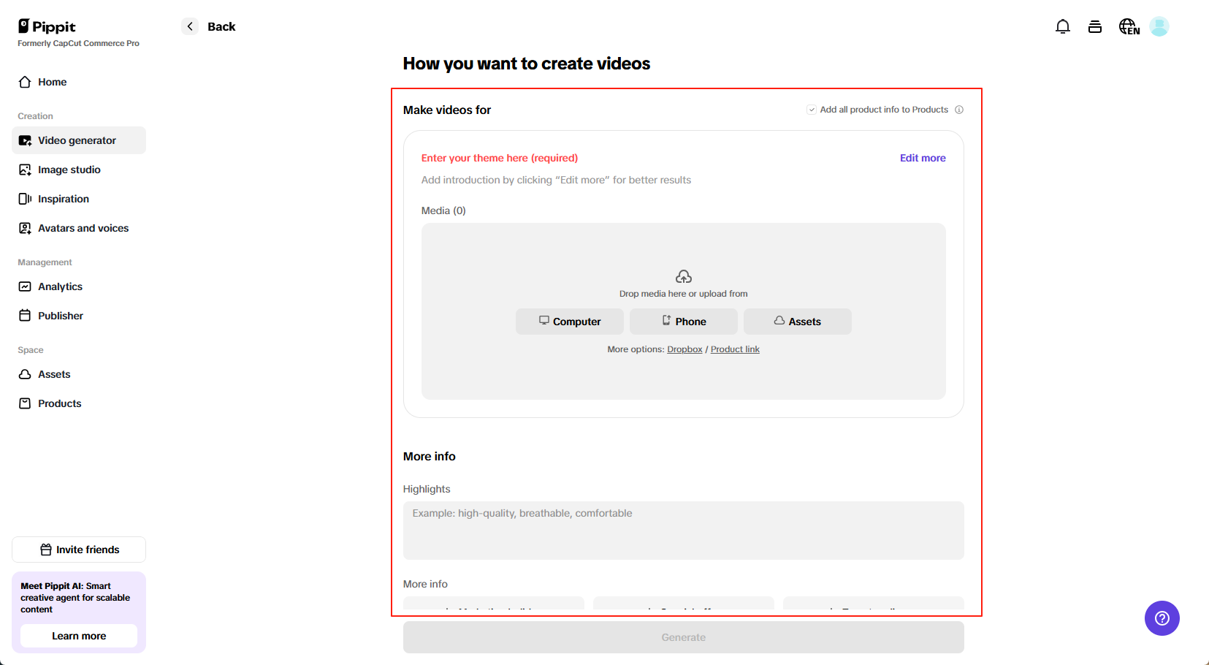The width and height of the screenshot is (1209, 665).
Task: Click the Pippit logo
Action: point(46,26)
